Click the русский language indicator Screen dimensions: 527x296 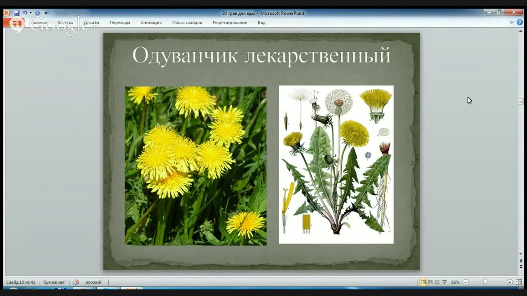click(93, 282)
